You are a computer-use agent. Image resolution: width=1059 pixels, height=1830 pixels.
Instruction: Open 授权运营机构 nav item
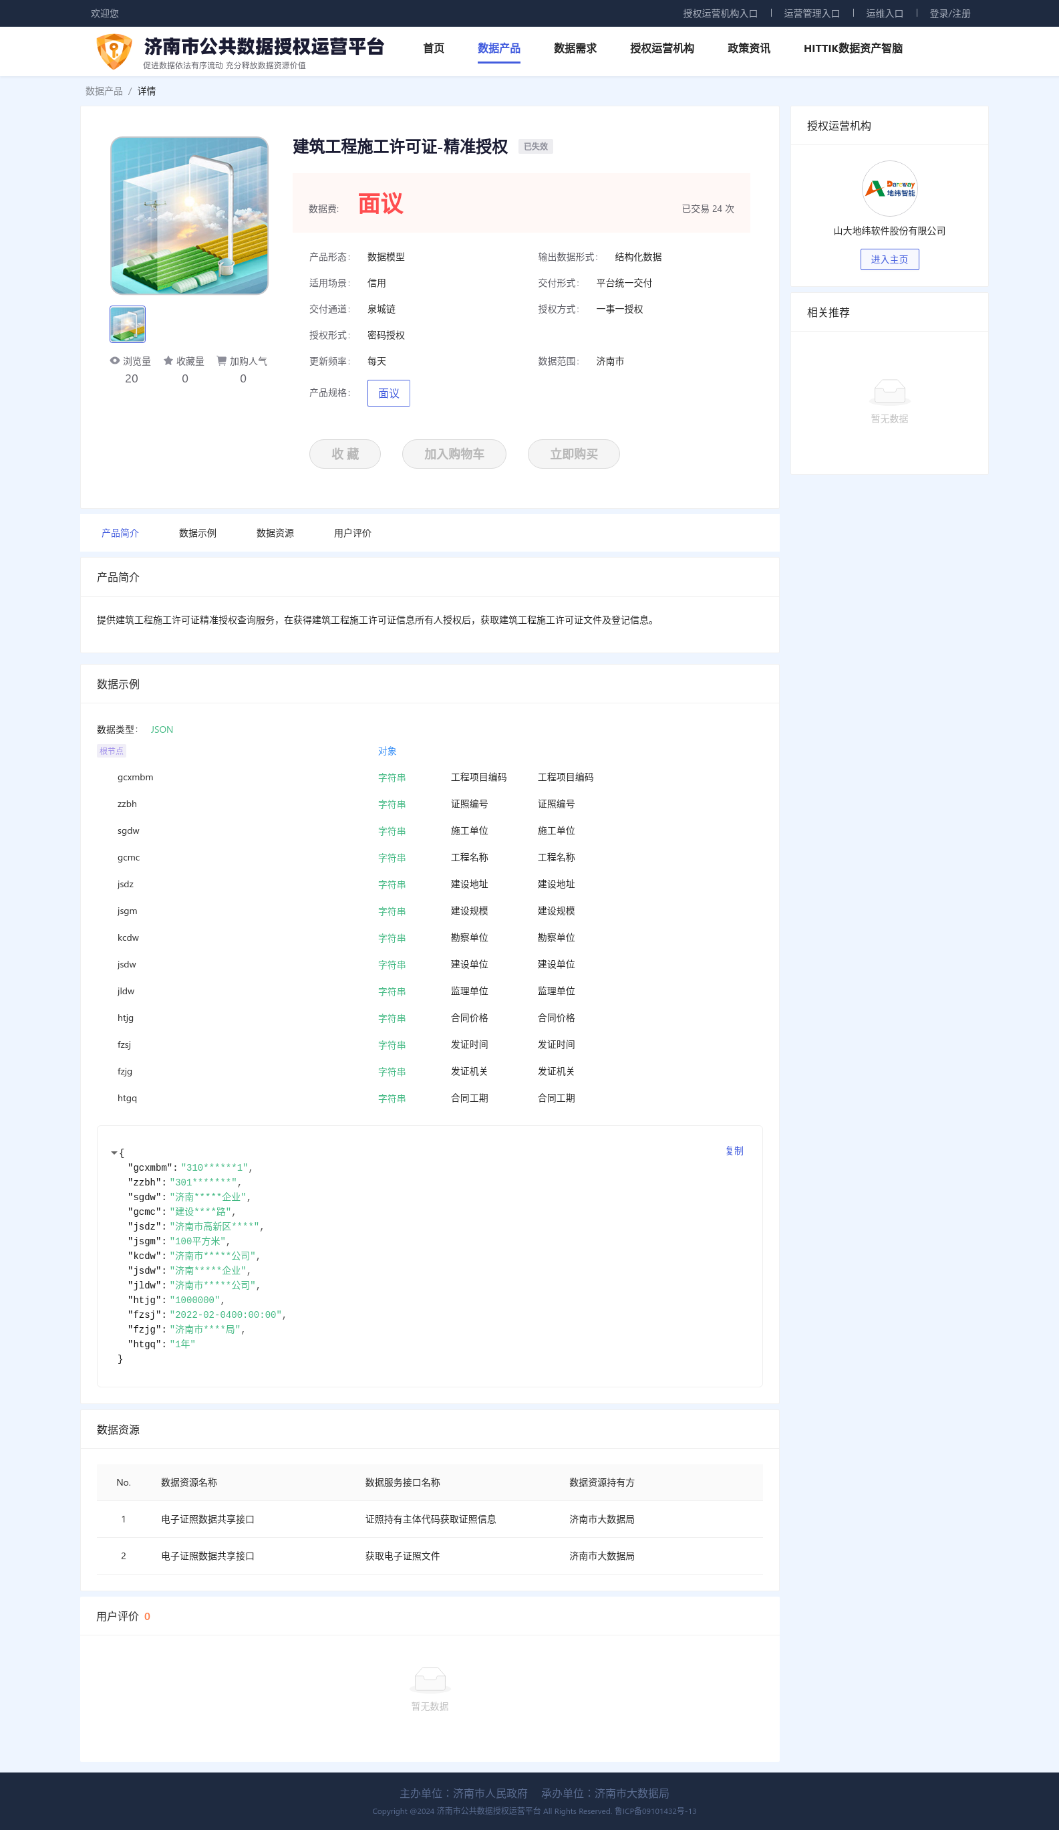[662, 48]
